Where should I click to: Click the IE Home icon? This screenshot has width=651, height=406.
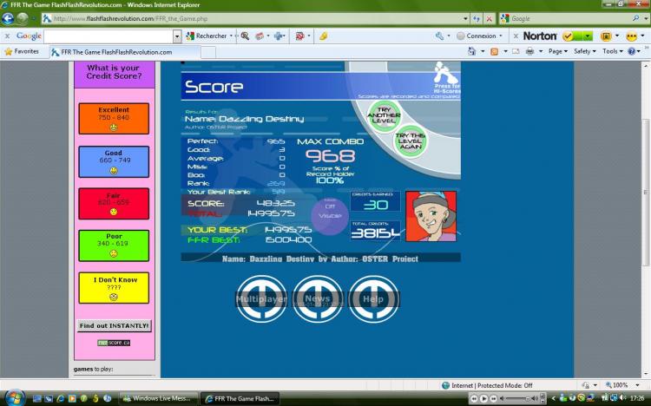471,51
